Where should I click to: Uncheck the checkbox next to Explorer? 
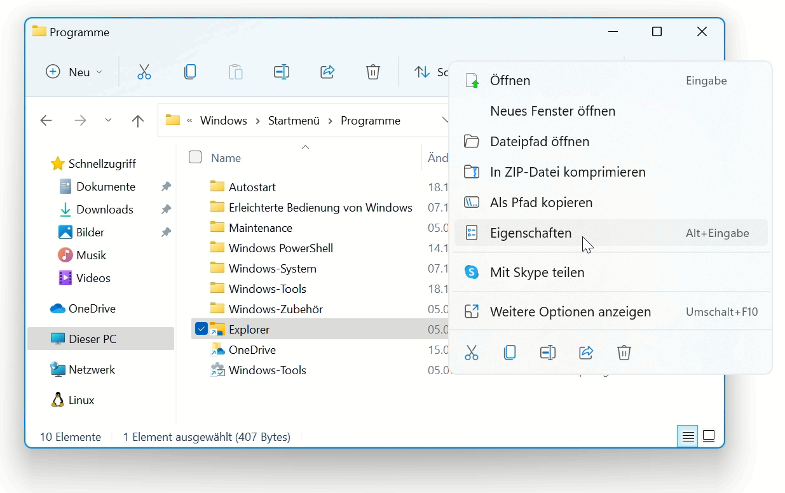coord(201,329)
